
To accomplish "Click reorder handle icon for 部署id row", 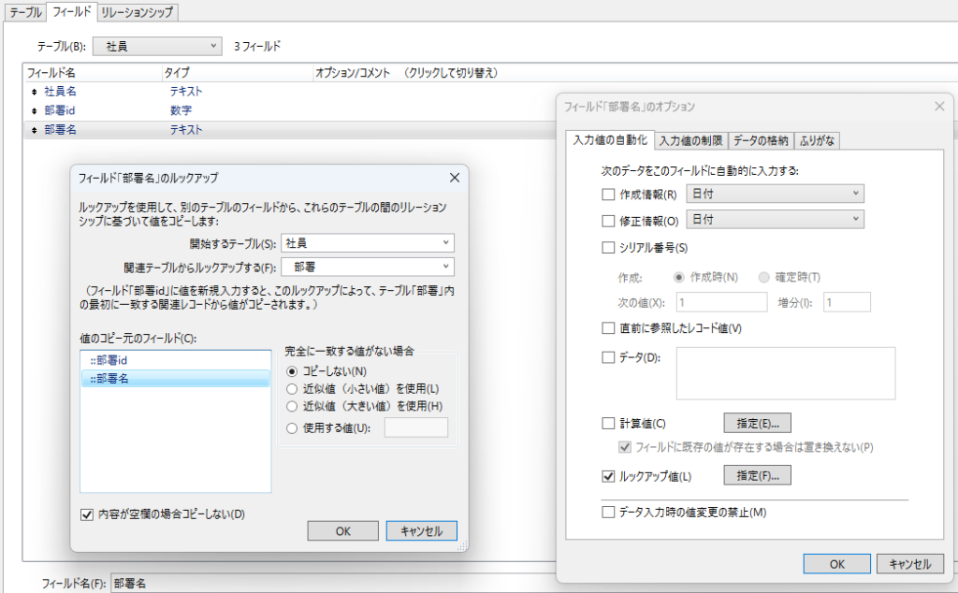I will click(x=35, y=111).
